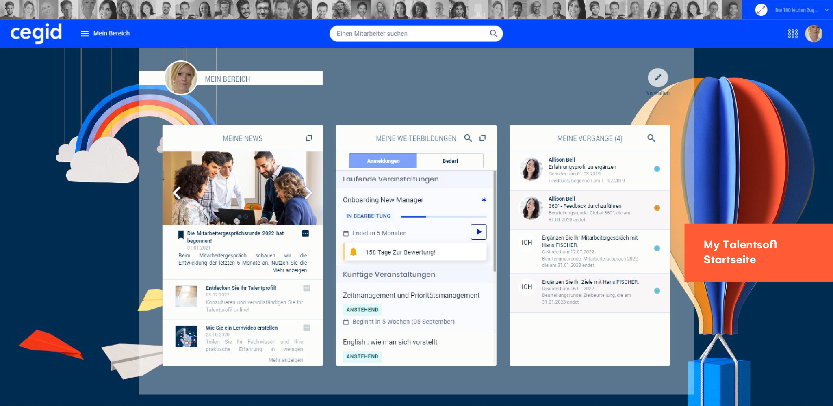Click the bell icon for 158 Tage reminder
Image resolution: width=833 pixels, height=406 pixels.
[x=354, y=252]
